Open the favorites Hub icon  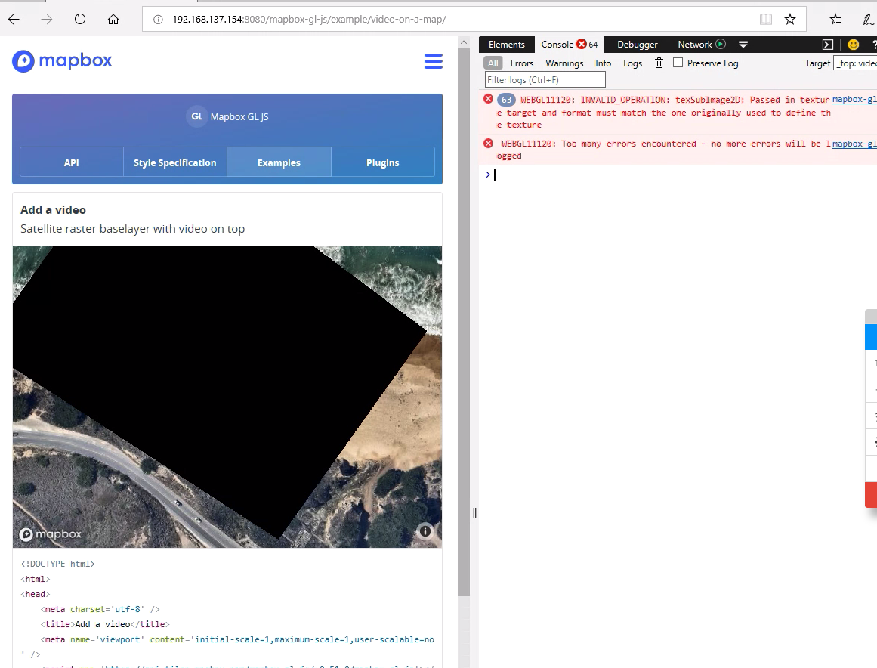click(x=837, y=19)
